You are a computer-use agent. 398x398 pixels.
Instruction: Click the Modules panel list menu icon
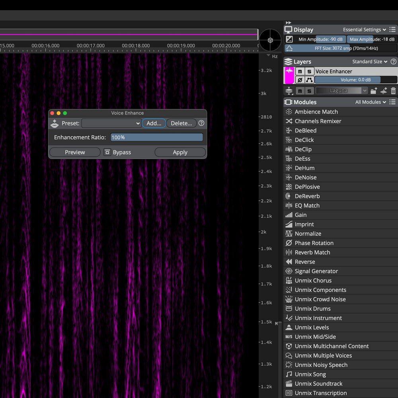coord(392,102)
